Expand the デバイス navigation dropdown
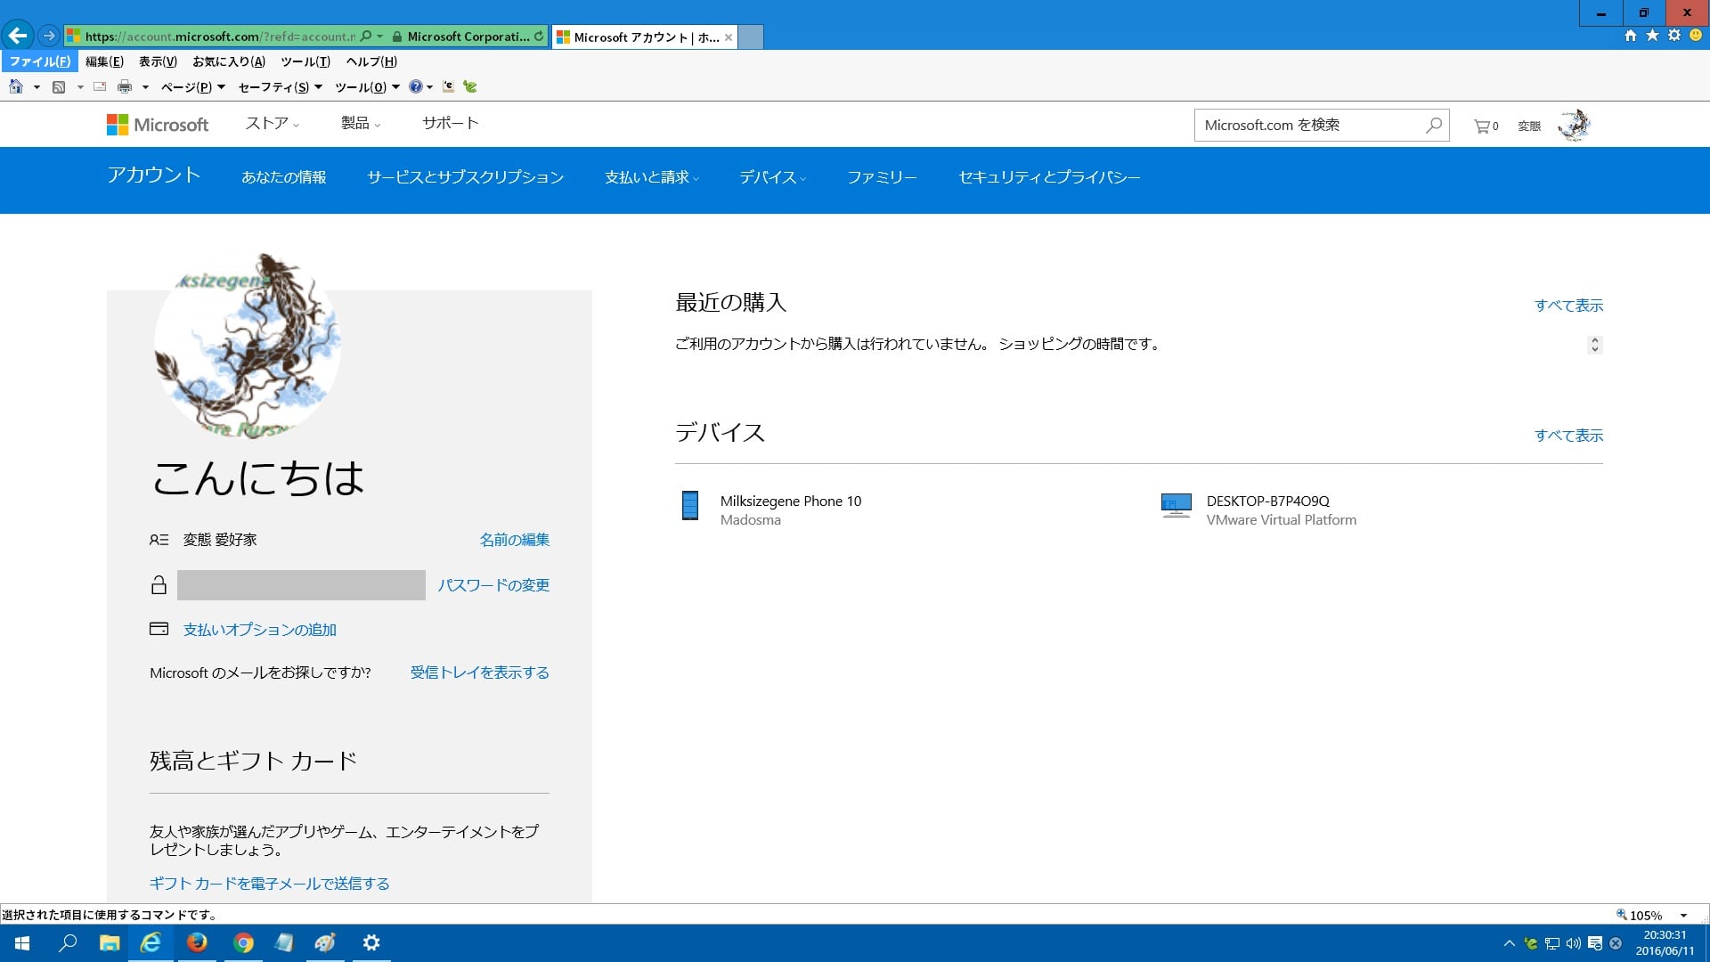1710x962 pixels. (772, 177)
